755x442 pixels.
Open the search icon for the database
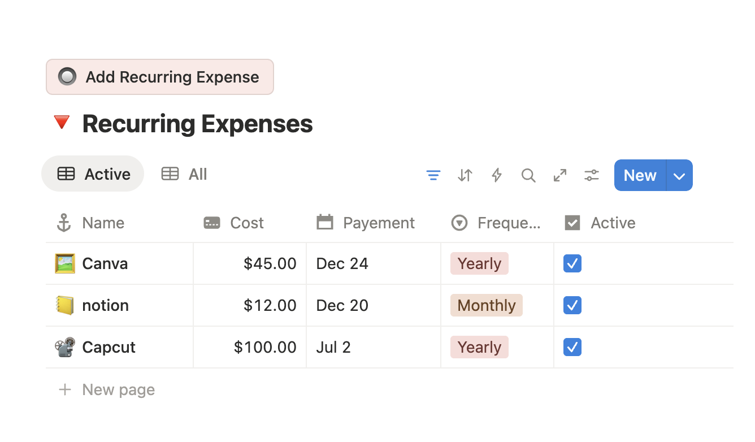point(528,175)
